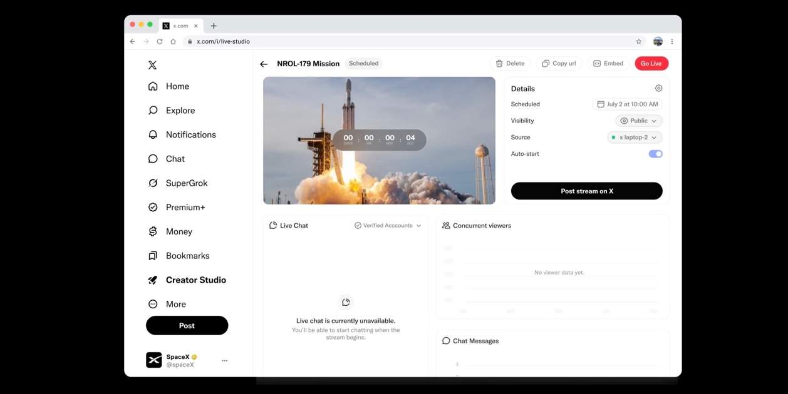Click the SpaceX profile avatar
This screenshot has width=788, height=394.
click(153, 360)
